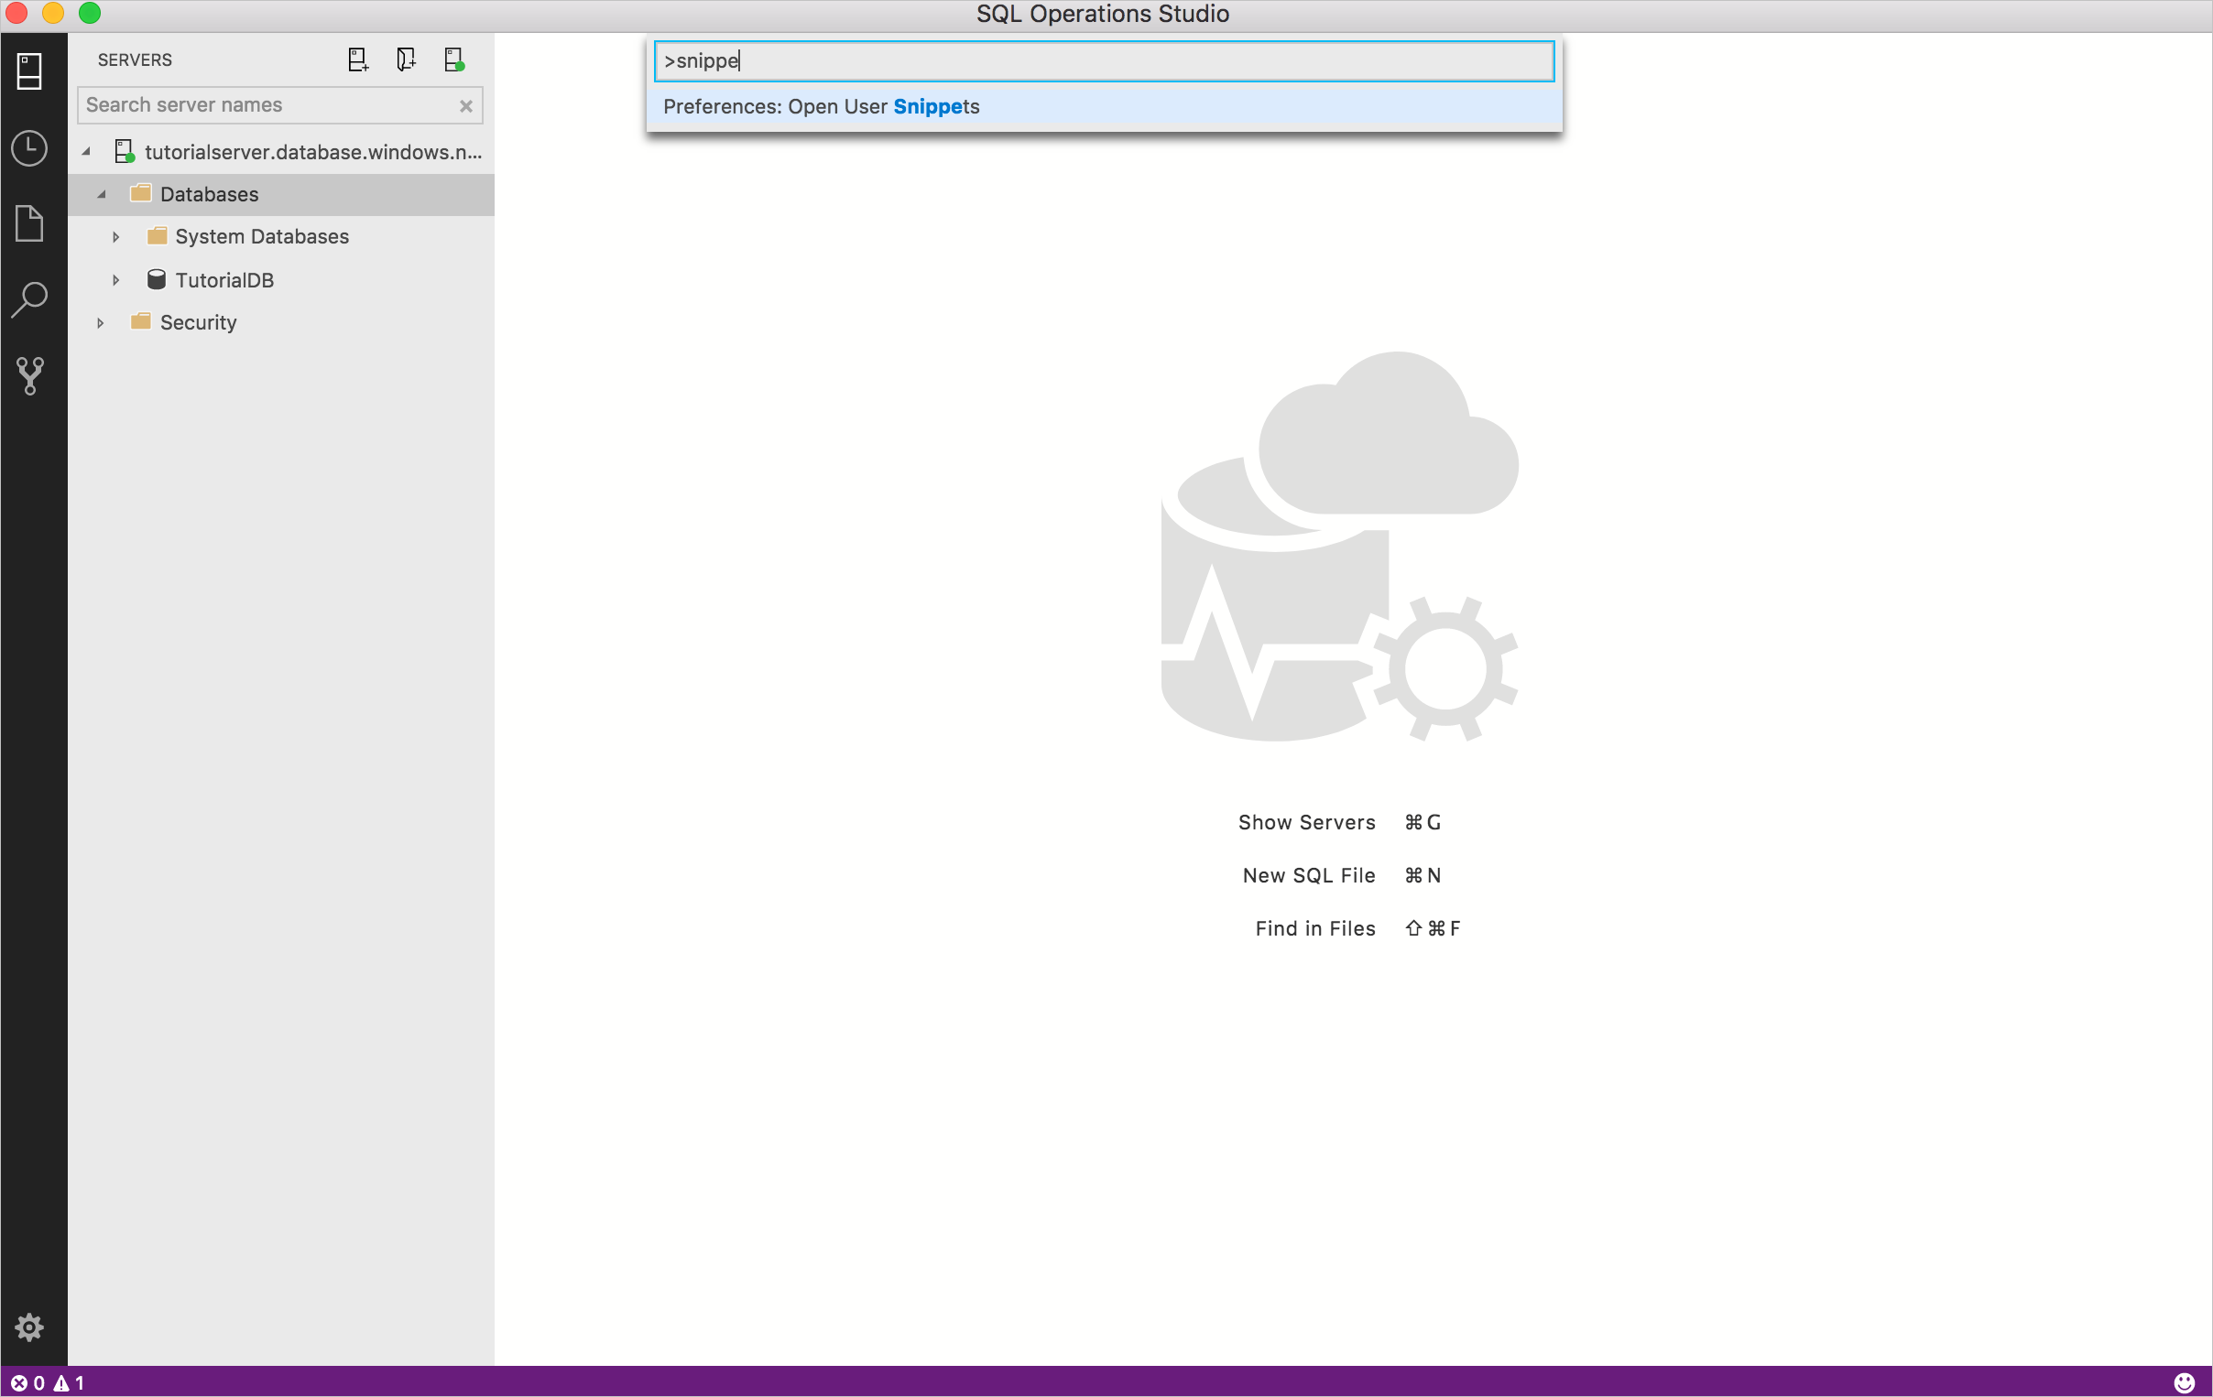This screenshot has width=2213, height=1397.
Task: Select the New File panel icon
Action: tap(29, 222)
